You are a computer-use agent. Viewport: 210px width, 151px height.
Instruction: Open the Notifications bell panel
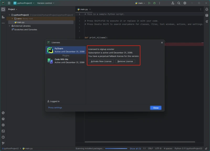point(207,9)
